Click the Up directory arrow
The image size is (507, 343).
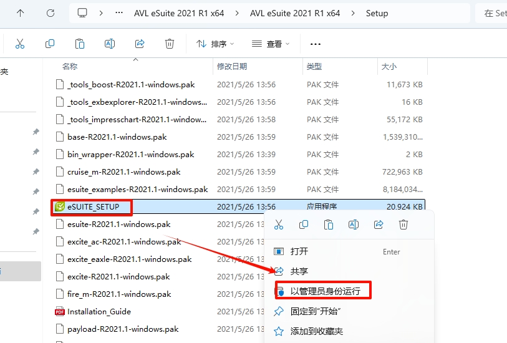coord(20,13)
